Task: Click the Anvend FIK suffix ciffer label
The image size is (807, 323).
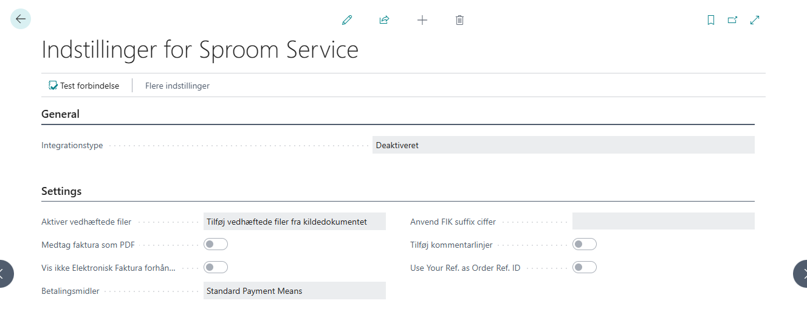Action: 453,222
